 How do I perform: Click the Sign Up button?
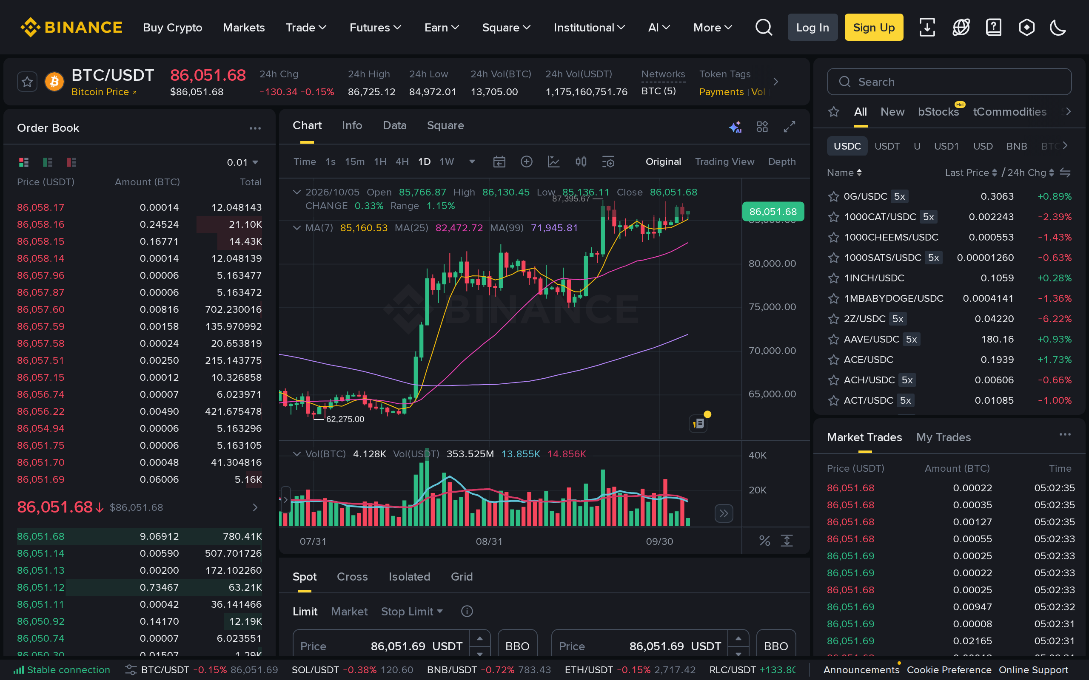click(x=873, y=28)
